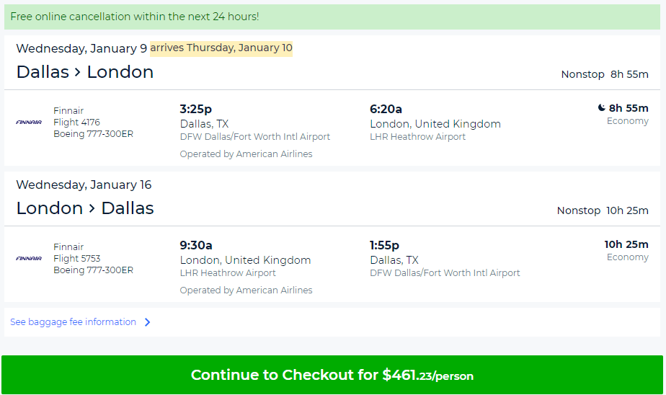The image size is (666, 395).
Task: Select the Flight 5753 text
Action: (x=77, y=259)
